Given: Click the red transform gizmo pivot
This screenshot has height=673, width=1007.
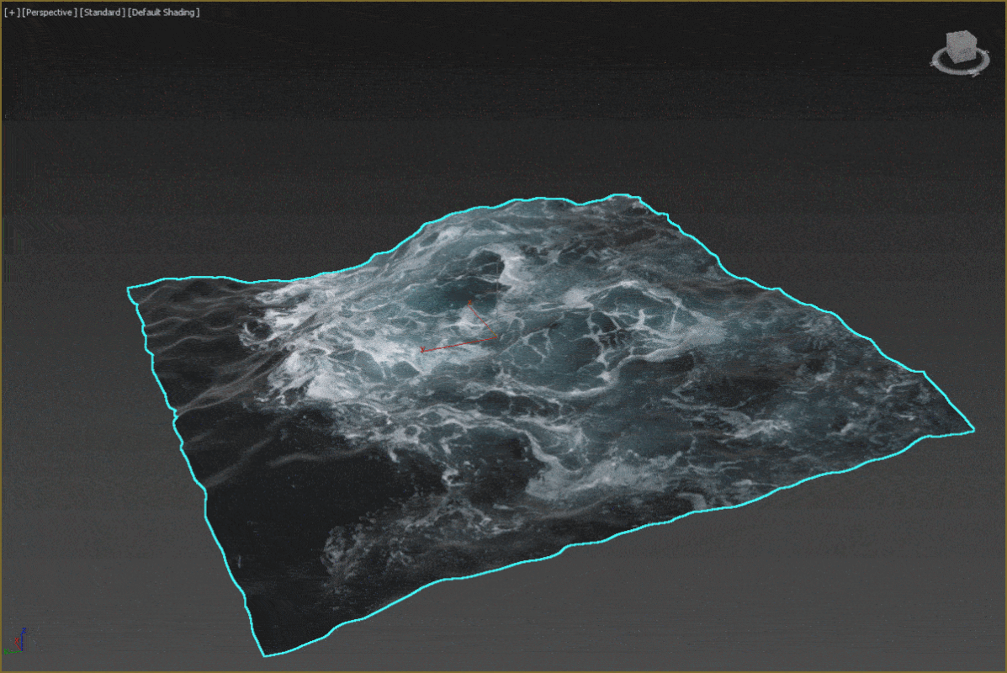Looking at the screenshot, I should coord(496,336).
